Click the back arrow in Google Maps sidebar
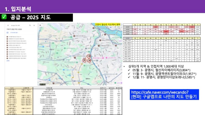Image resolution: width=205 pixels, height=115 pixels. [8, 25]
